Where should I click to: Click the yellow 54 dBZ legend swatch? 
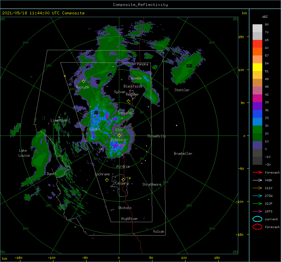pyautogui.click(x=257, y=67)
